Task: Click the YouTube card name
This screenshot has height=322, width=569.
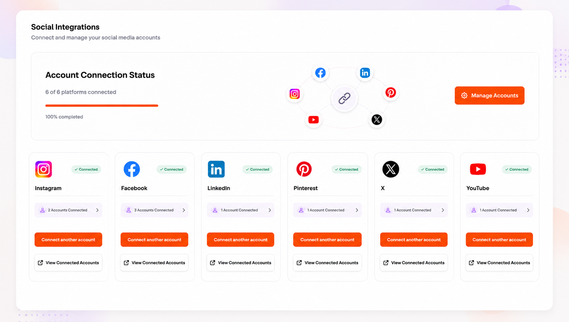Action: (x=478, y=188)
